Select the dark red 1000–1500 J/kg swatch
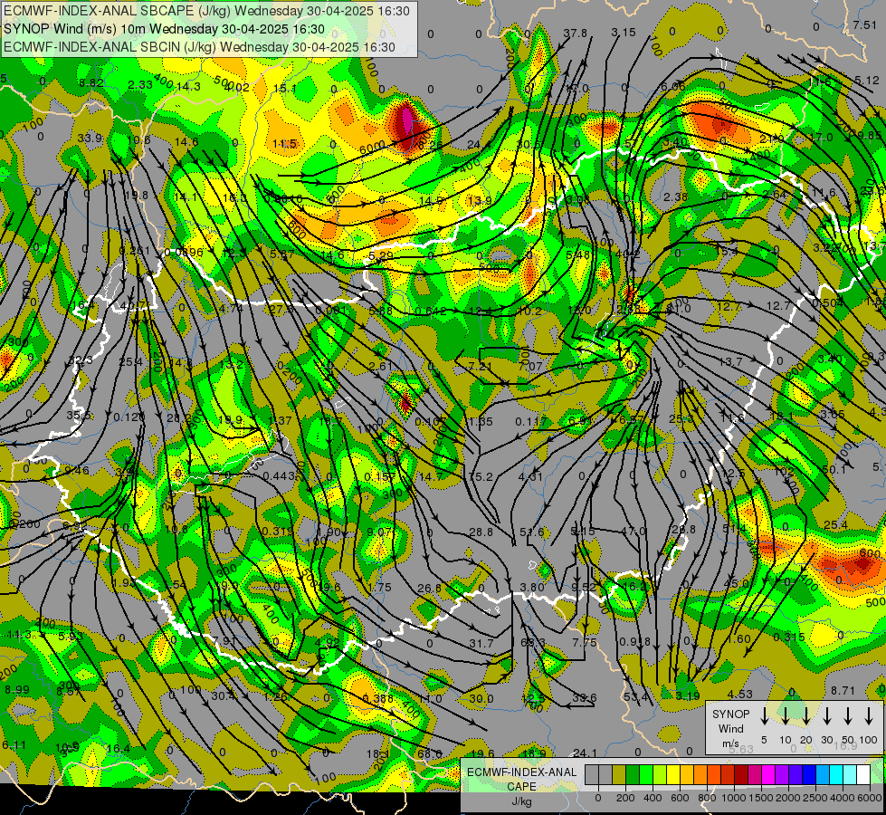 (x=741, y=774)
